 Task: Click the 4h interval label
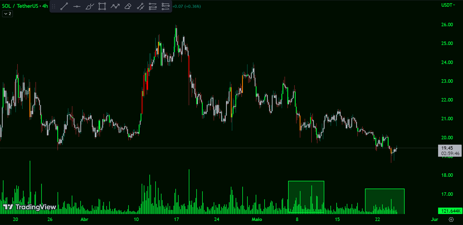[45, 6]
